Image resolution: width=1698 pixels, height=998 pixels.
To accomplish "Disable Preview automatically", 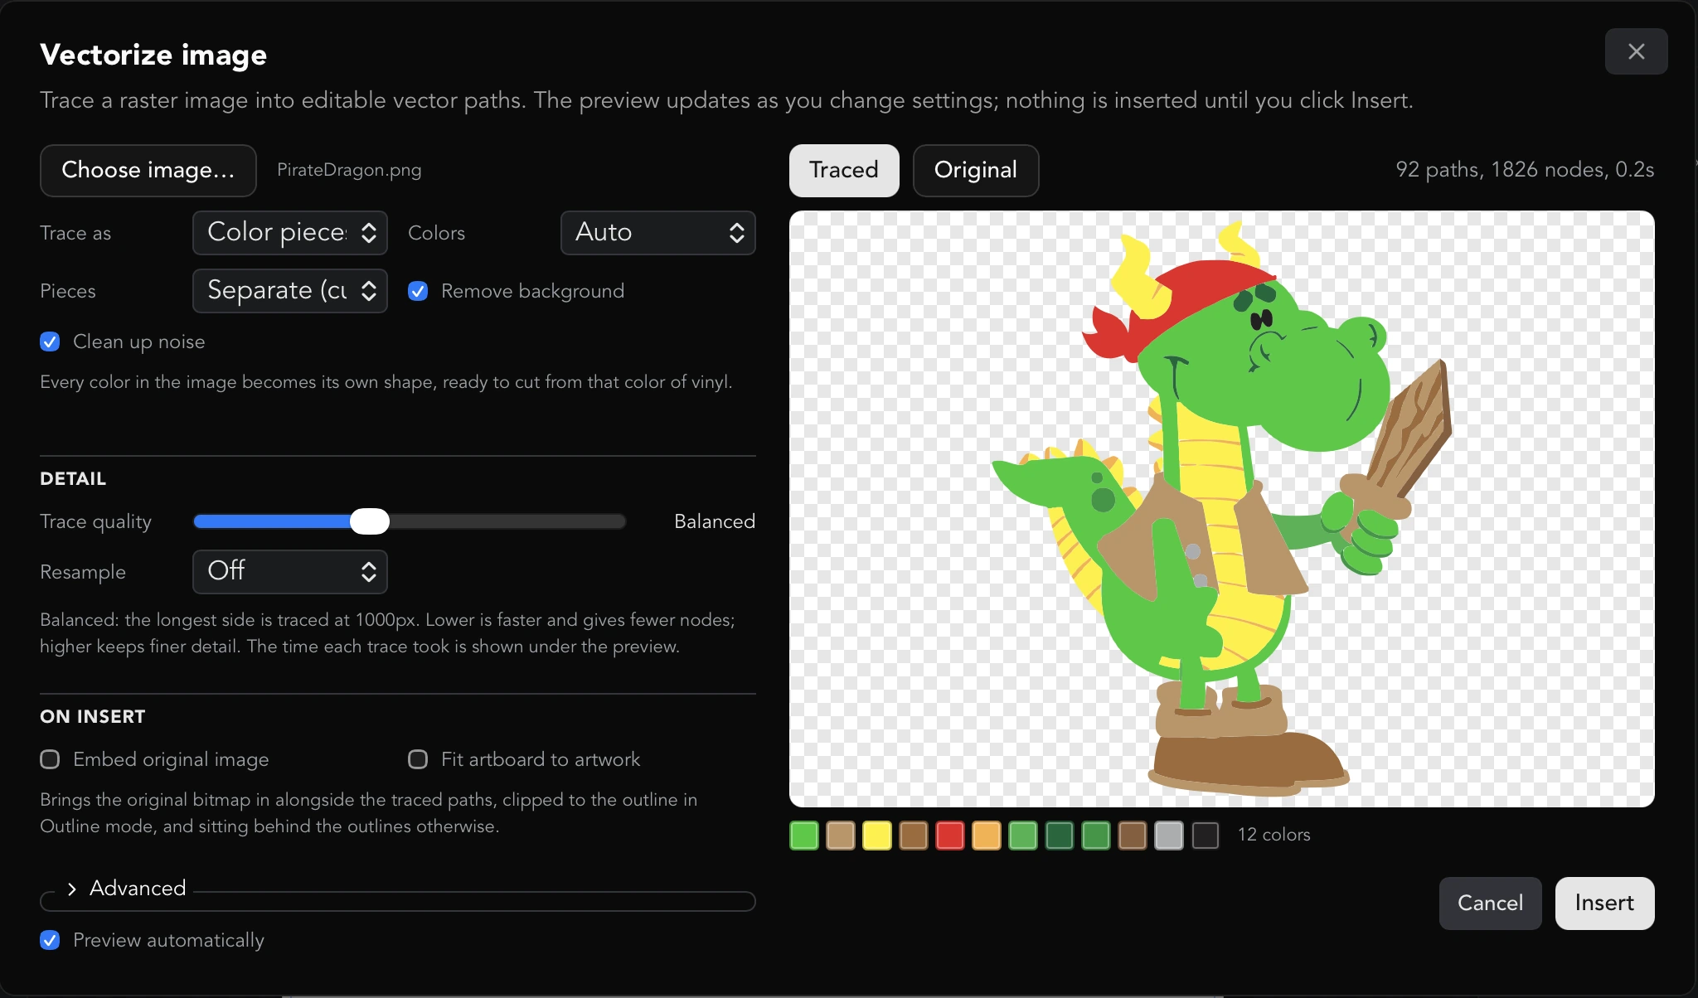I will click(50, 940).
